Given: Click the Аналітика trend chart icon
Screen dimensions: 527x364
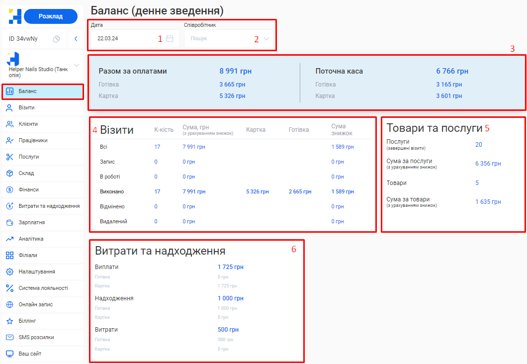Looking at the screenshot, I should 9,239.
